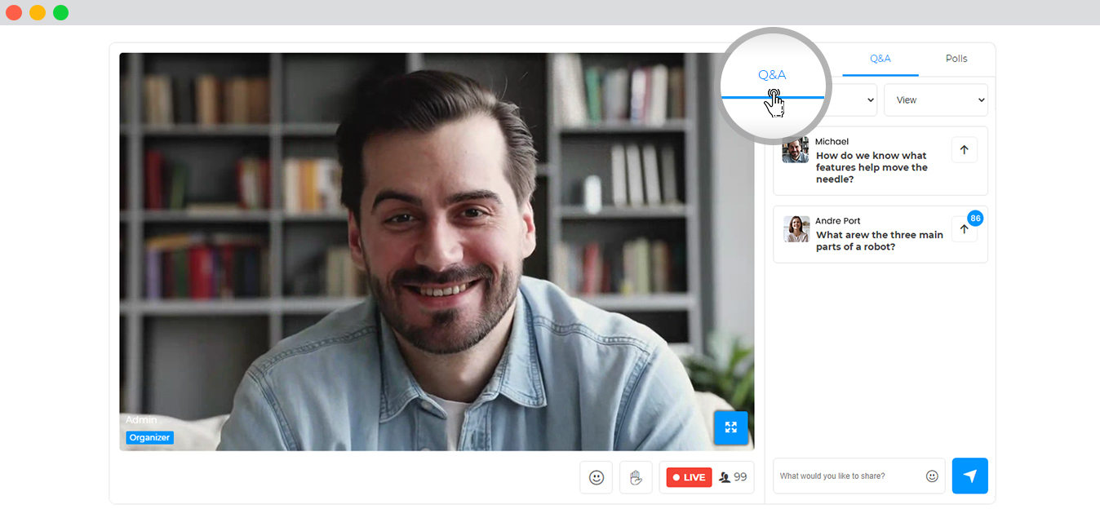1100x518 pixels.
Task: Click the 86 vote count badge
Action: [x=975, y=219]
